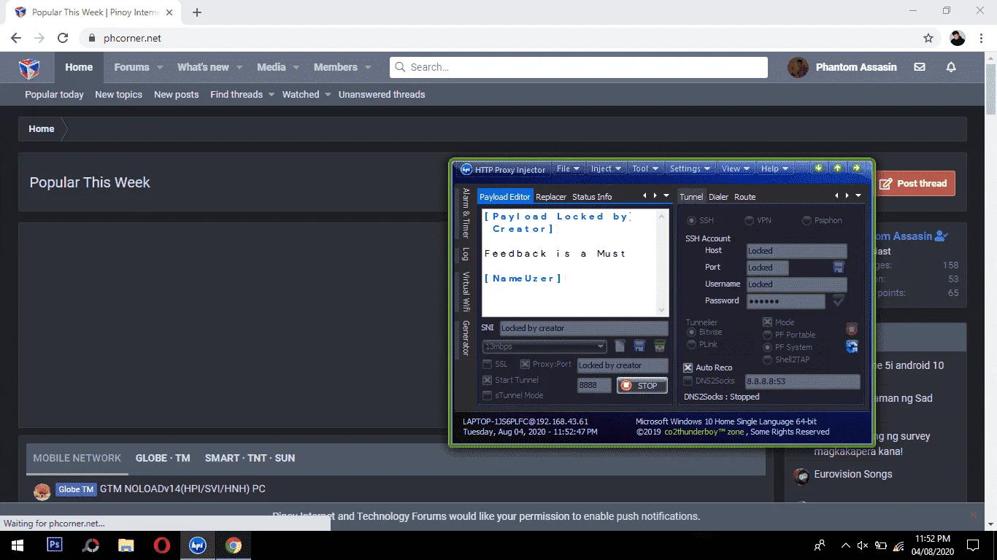Open Opera browser from the taskbar
The image size is (997, 560).
pyautogui.click(x=162, y=545)
